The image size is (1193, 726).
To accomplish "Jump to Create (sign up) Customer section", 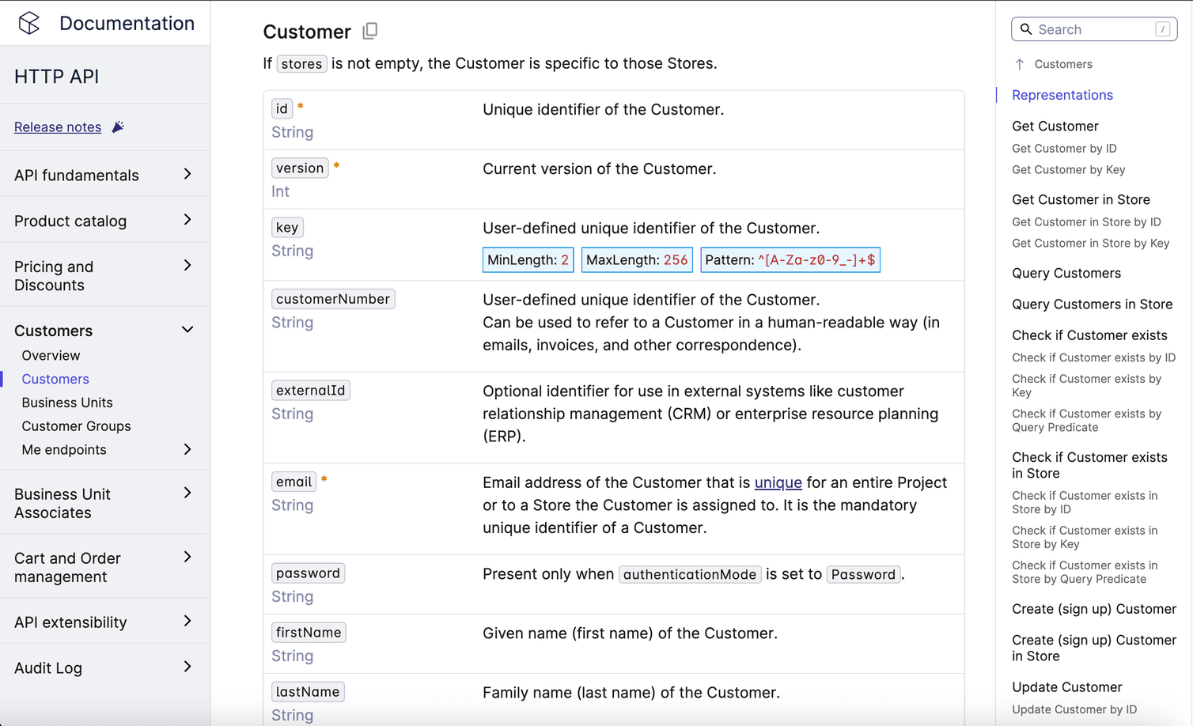I will tap(1093, 609).
